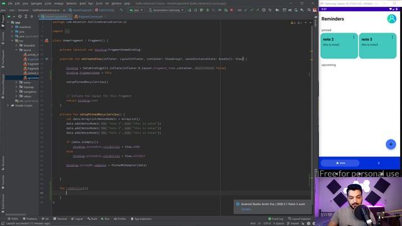Open the Build tool window

(92, 219)
